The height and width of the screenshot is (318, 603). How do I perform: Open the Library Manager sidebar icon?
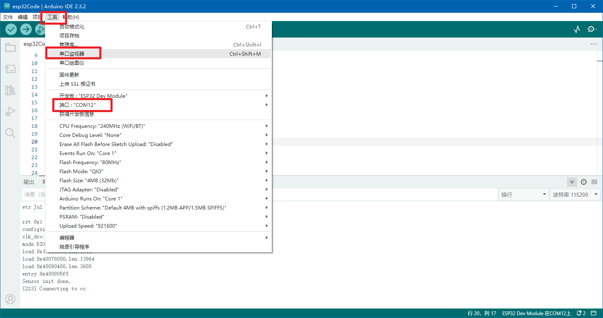pos(10,90)
